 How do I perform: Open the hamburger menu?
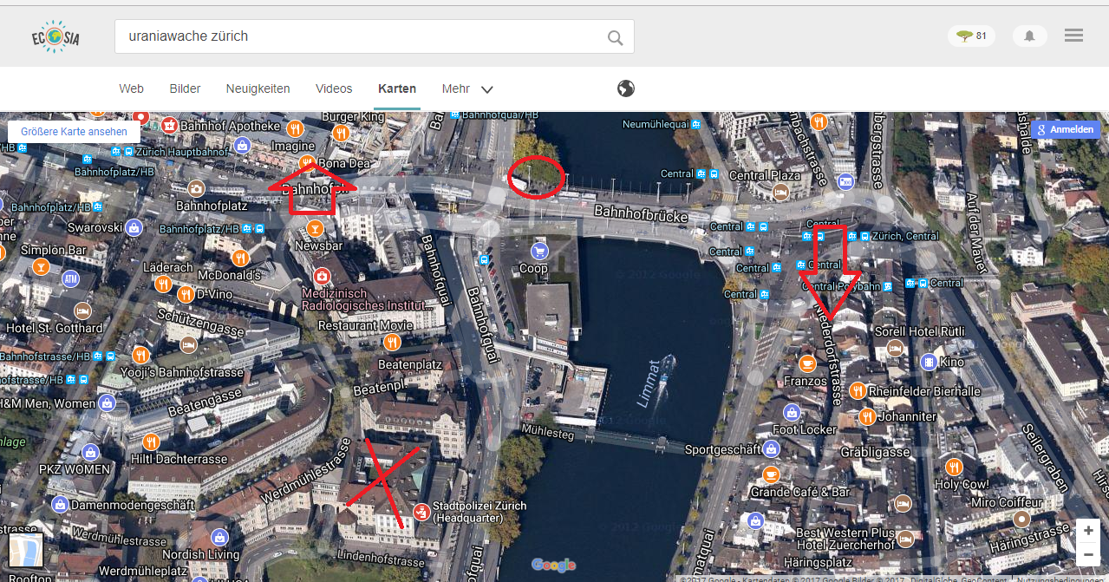click(x=1073, y=36)
